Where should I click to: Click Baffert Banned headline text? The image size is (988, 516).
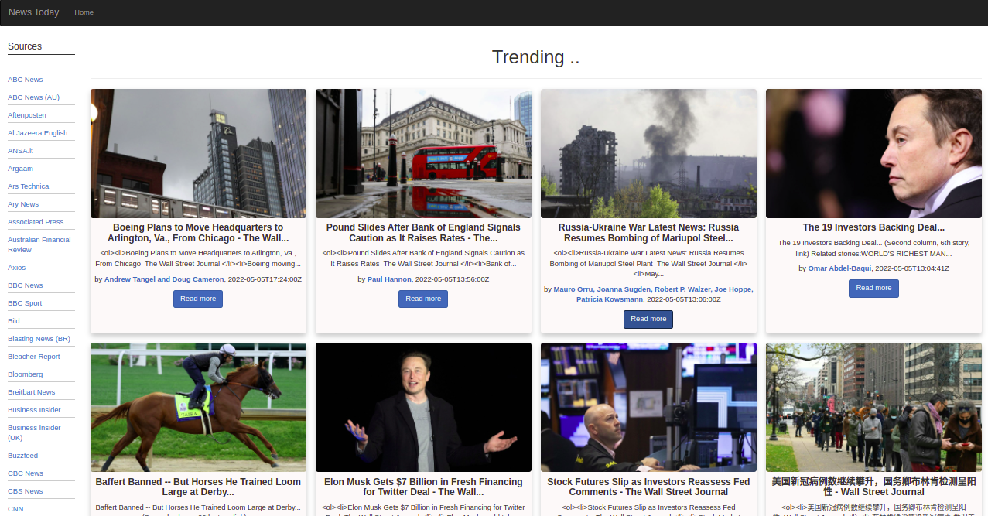pos(198,487)
